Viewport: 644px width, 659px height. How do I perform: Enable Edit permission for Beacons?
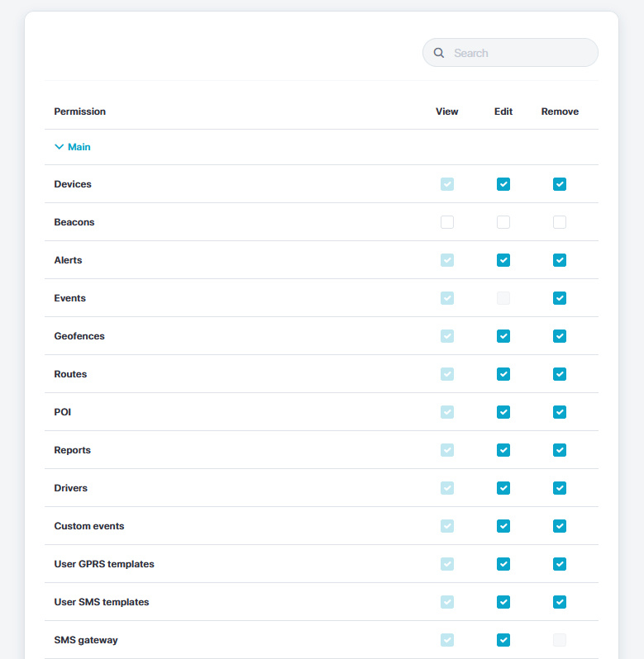[503, 222]
